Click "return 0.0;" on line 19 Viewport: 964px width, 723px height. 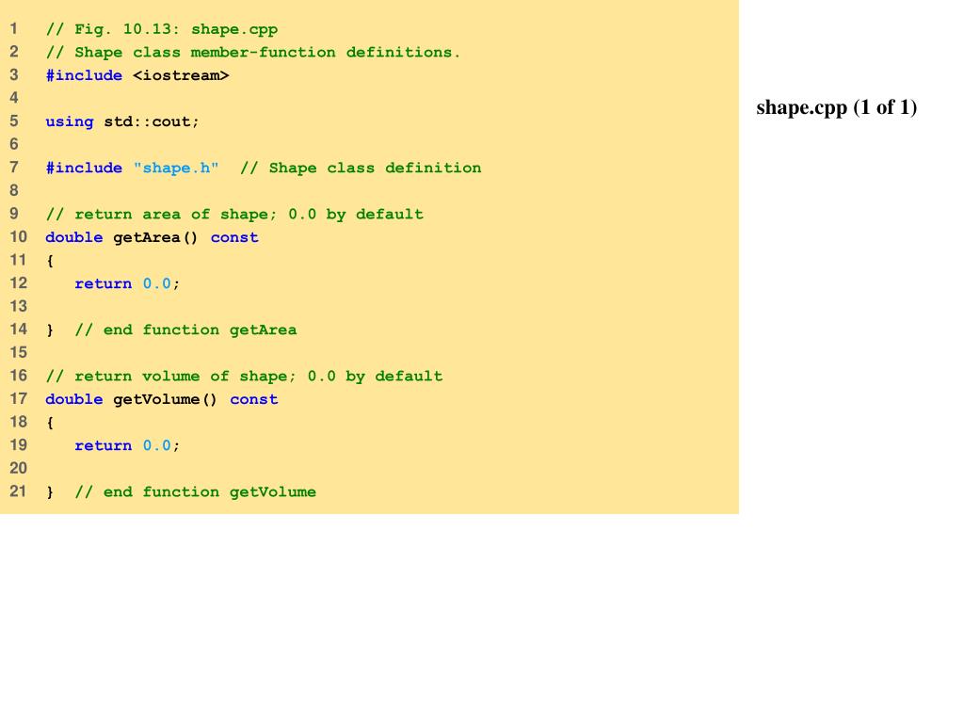point(127,445)
